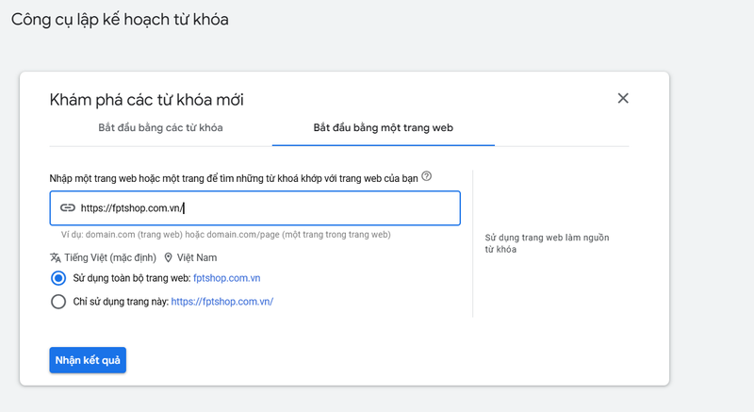The width and height of the screenshot is (754, 412).
Task: Click the translate language icon
Action: [x=56, y=257]
